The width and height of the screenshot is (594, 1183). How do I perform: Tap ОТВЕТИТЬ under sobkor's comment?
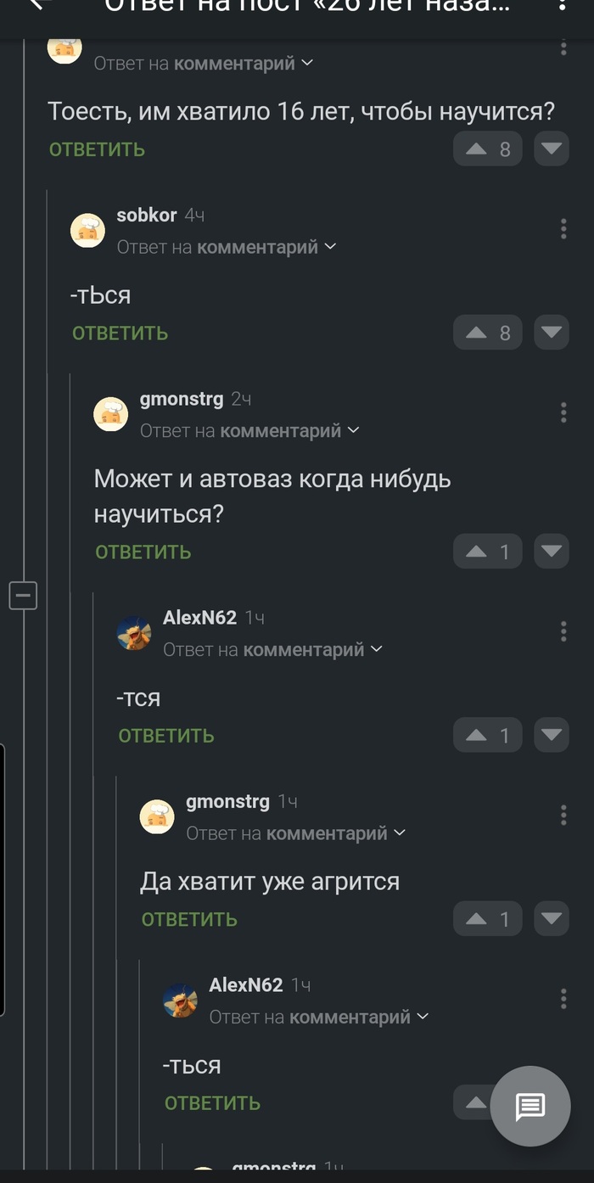click(x=120, y=332)
